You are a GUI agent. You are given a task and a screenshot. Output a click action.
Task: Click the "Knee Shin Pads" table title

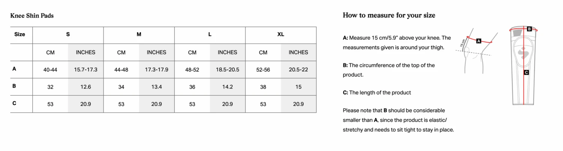(x=32, y=16)
